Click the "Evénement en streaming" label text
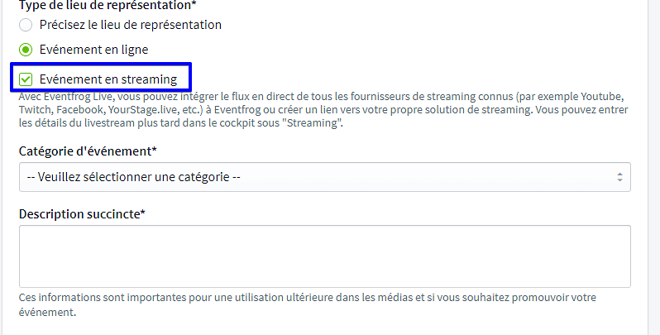The width and height of the screenshot is (660, 335). [110, 79]
